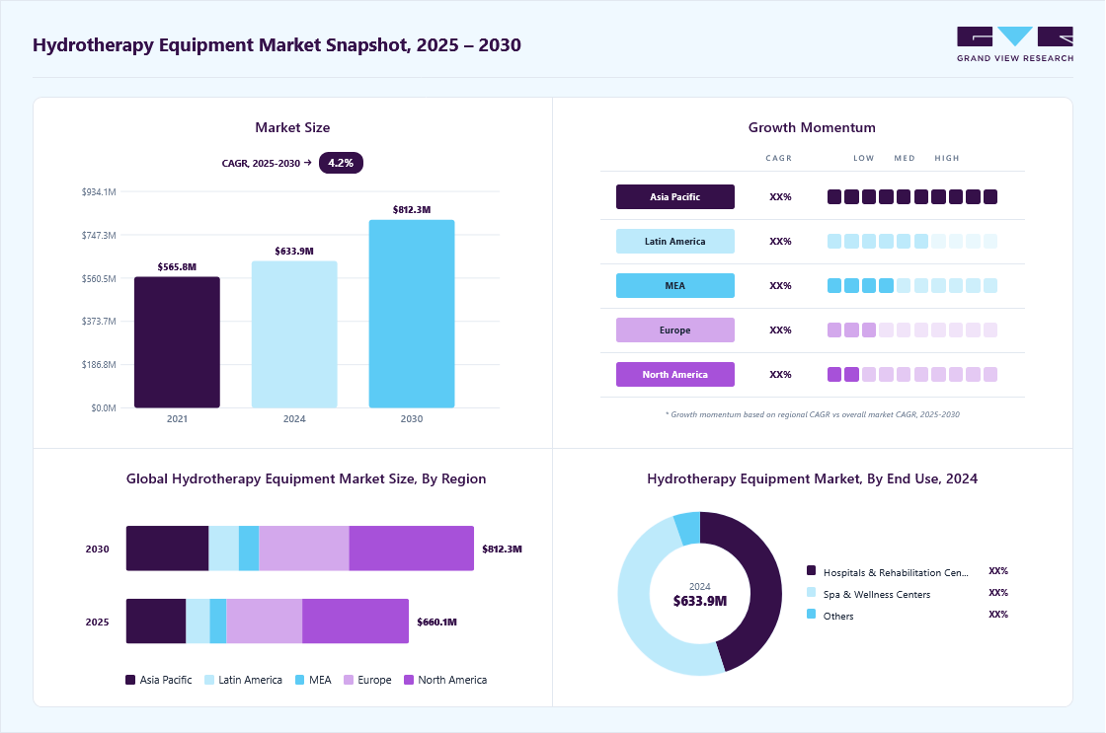Click the MEA segment in 2030 bar
Image resolution: width=1106 pixels, height=733 pixels.
pos(249,549)
